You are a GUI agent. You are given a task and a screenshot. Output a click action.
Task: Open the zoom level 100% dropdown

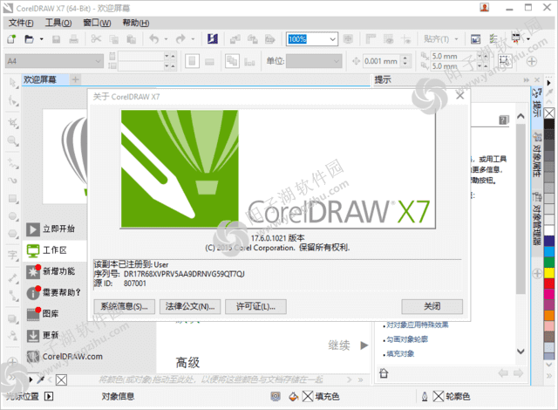point(333,39)
